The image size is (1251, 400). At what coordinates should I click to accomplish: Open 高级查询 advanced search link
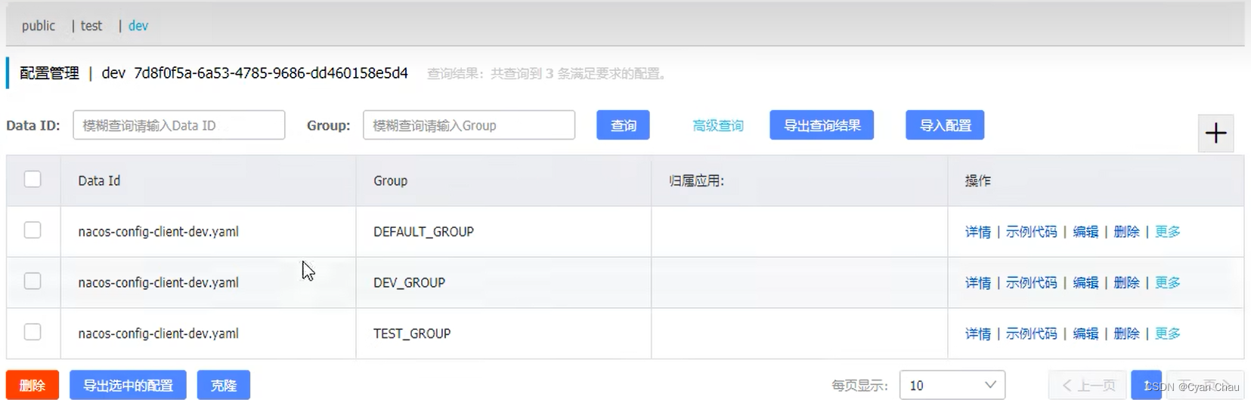click(718, 125)
